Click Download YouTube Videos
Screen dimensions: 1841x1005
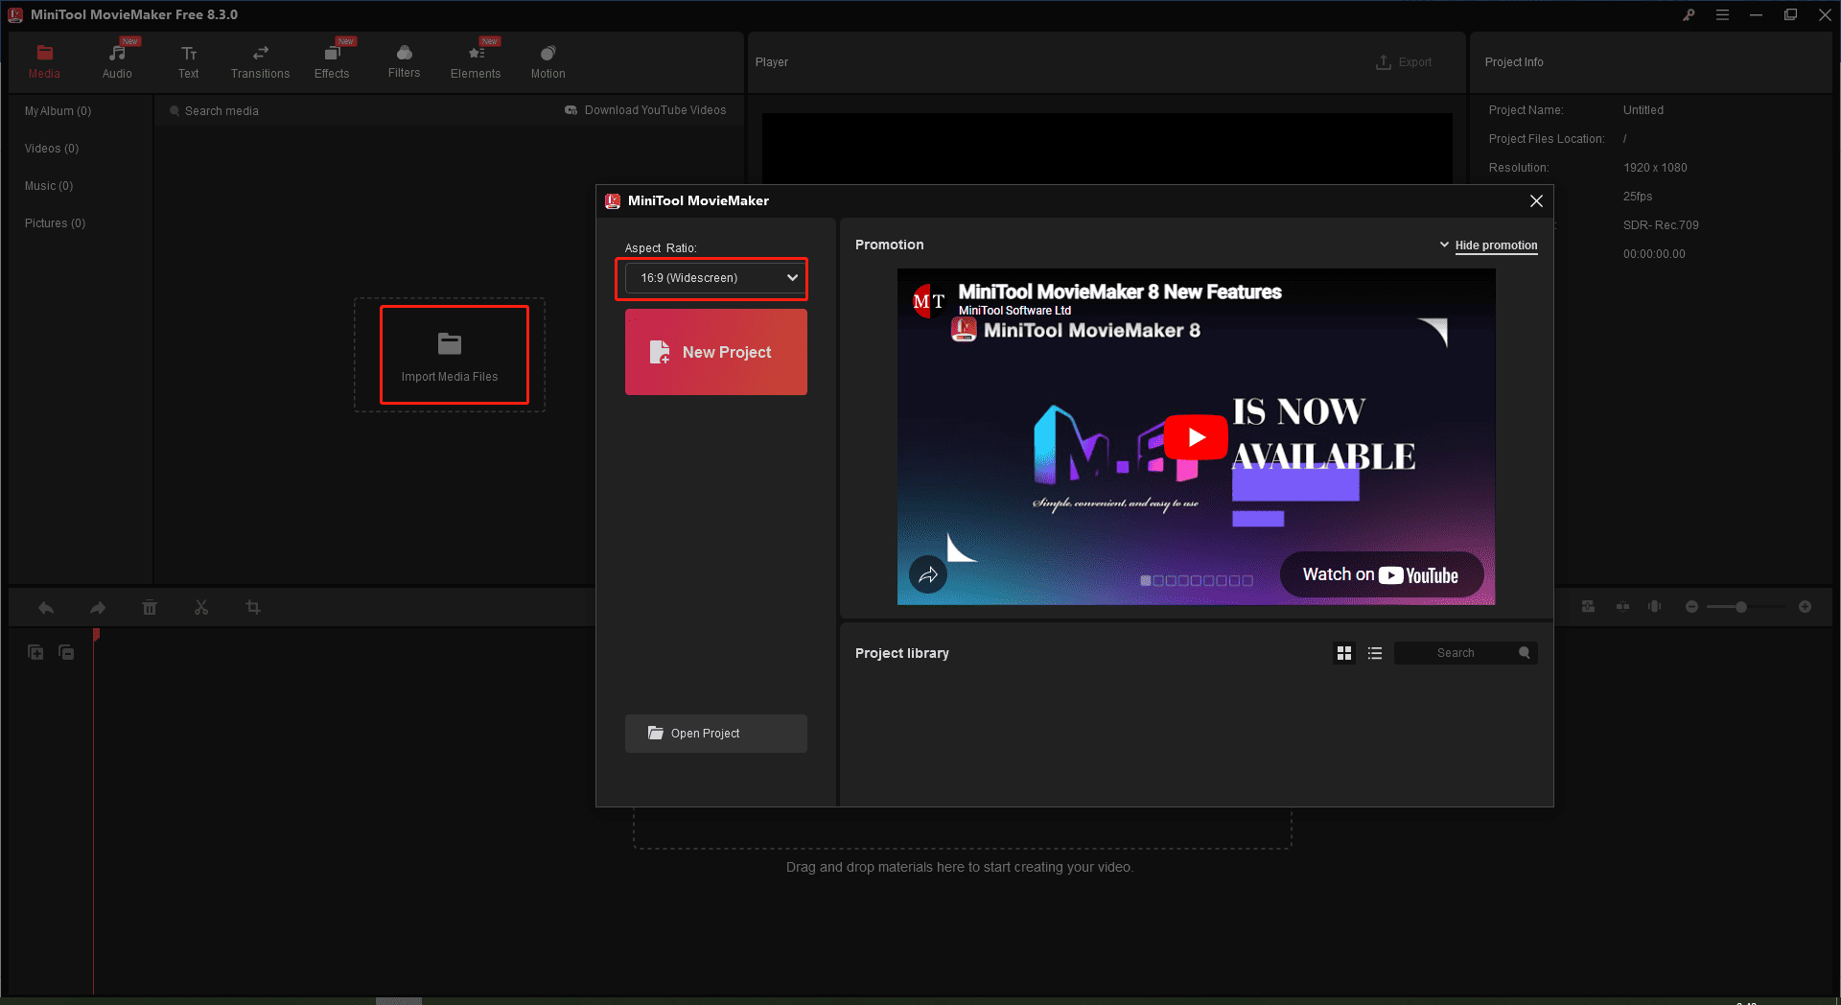pos(645,110)
